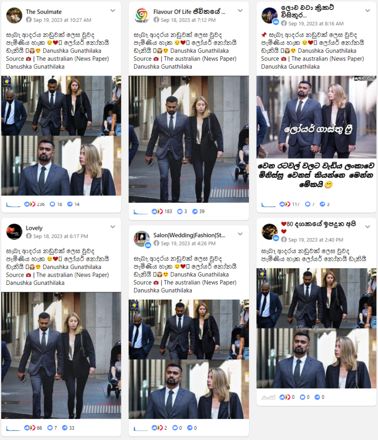Open dropdown chevron on Lovely post
This screenshot has width=378, height=440.
(113, 227)
